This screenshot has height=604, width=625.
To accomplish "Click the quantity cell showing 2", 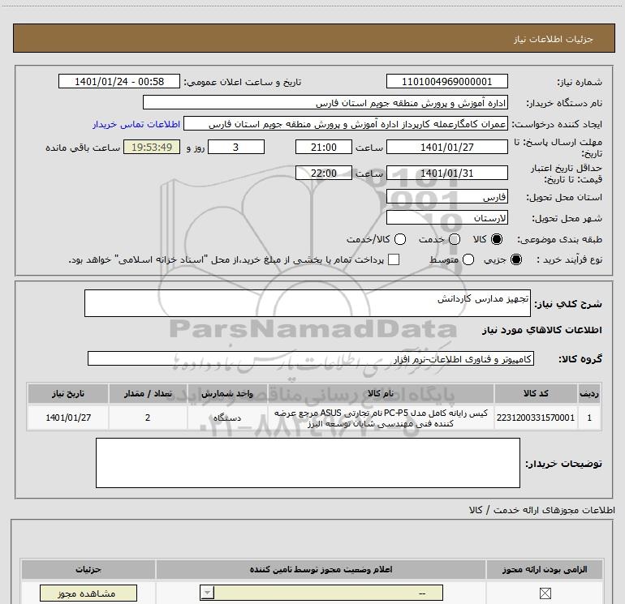I will (x=148, y=418).
